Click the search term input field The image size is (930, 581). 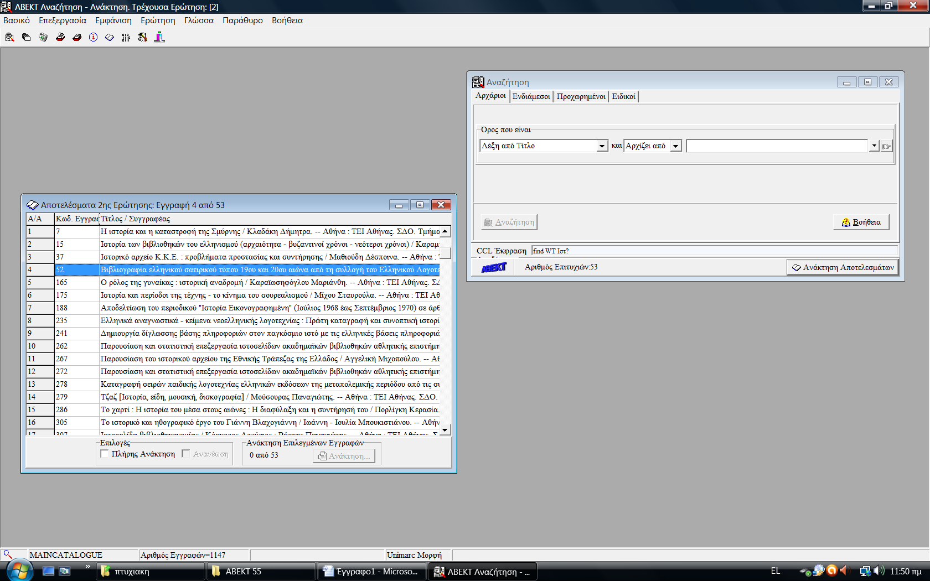pyautogui.click(x=777, y=146)
